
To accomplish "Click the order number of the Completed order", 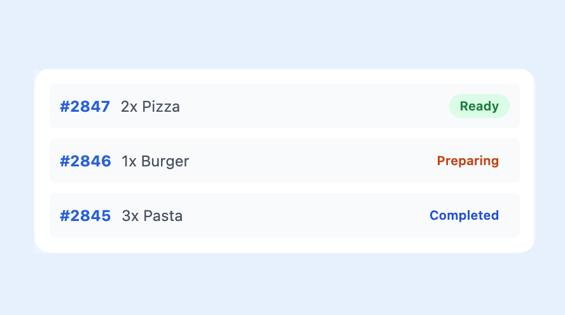I will pos(85,216).
